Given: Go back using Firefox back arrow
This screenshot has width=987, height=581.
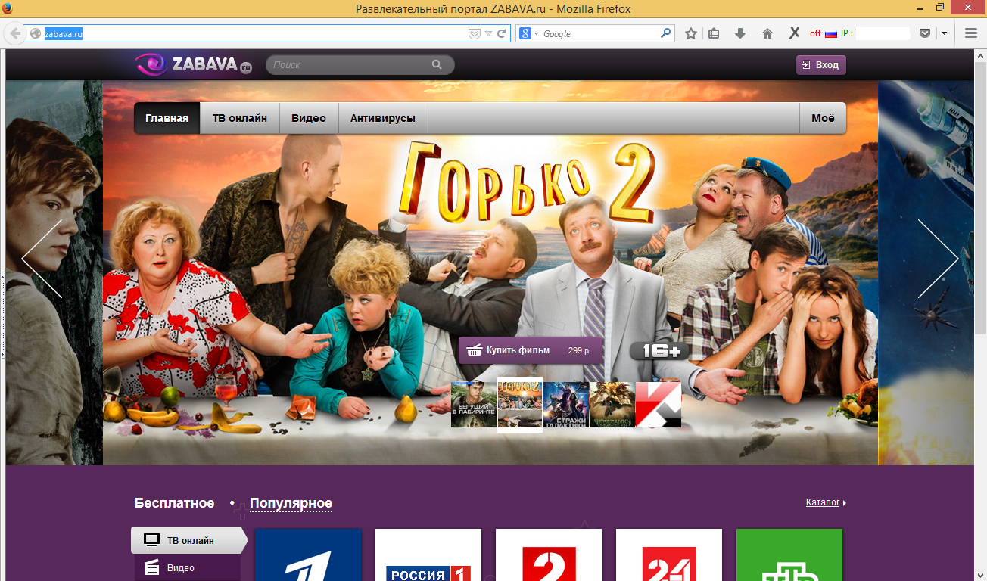Looking at the screenshot, I should pyautogui.click(x=15, y=33).
